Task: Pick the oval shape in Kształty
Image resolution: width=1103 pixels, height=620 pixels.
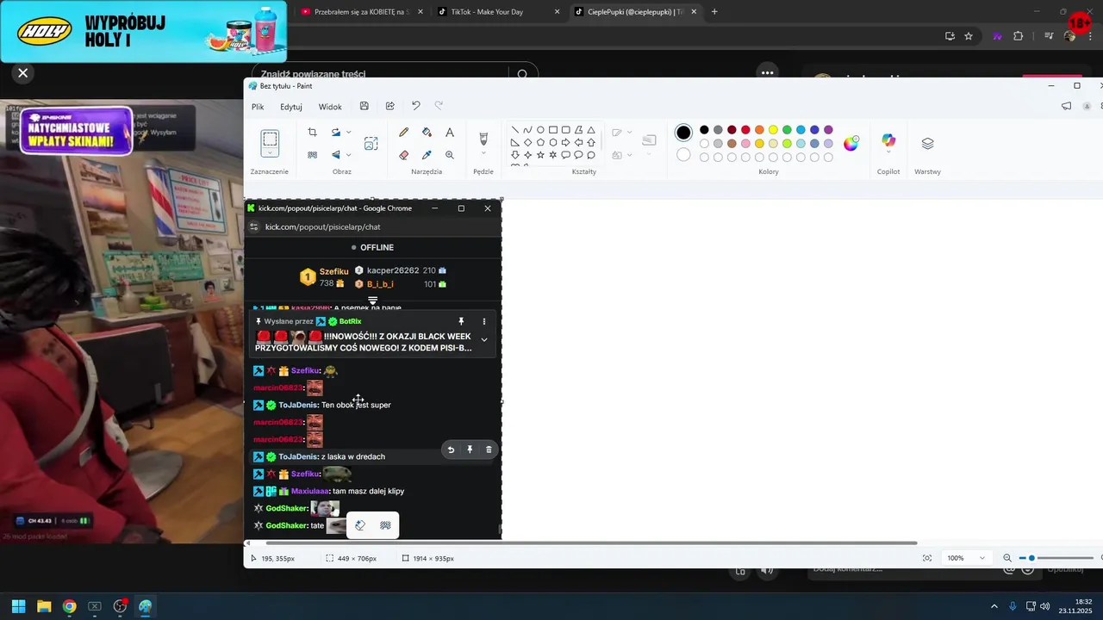Action: [x=540, y=130]
